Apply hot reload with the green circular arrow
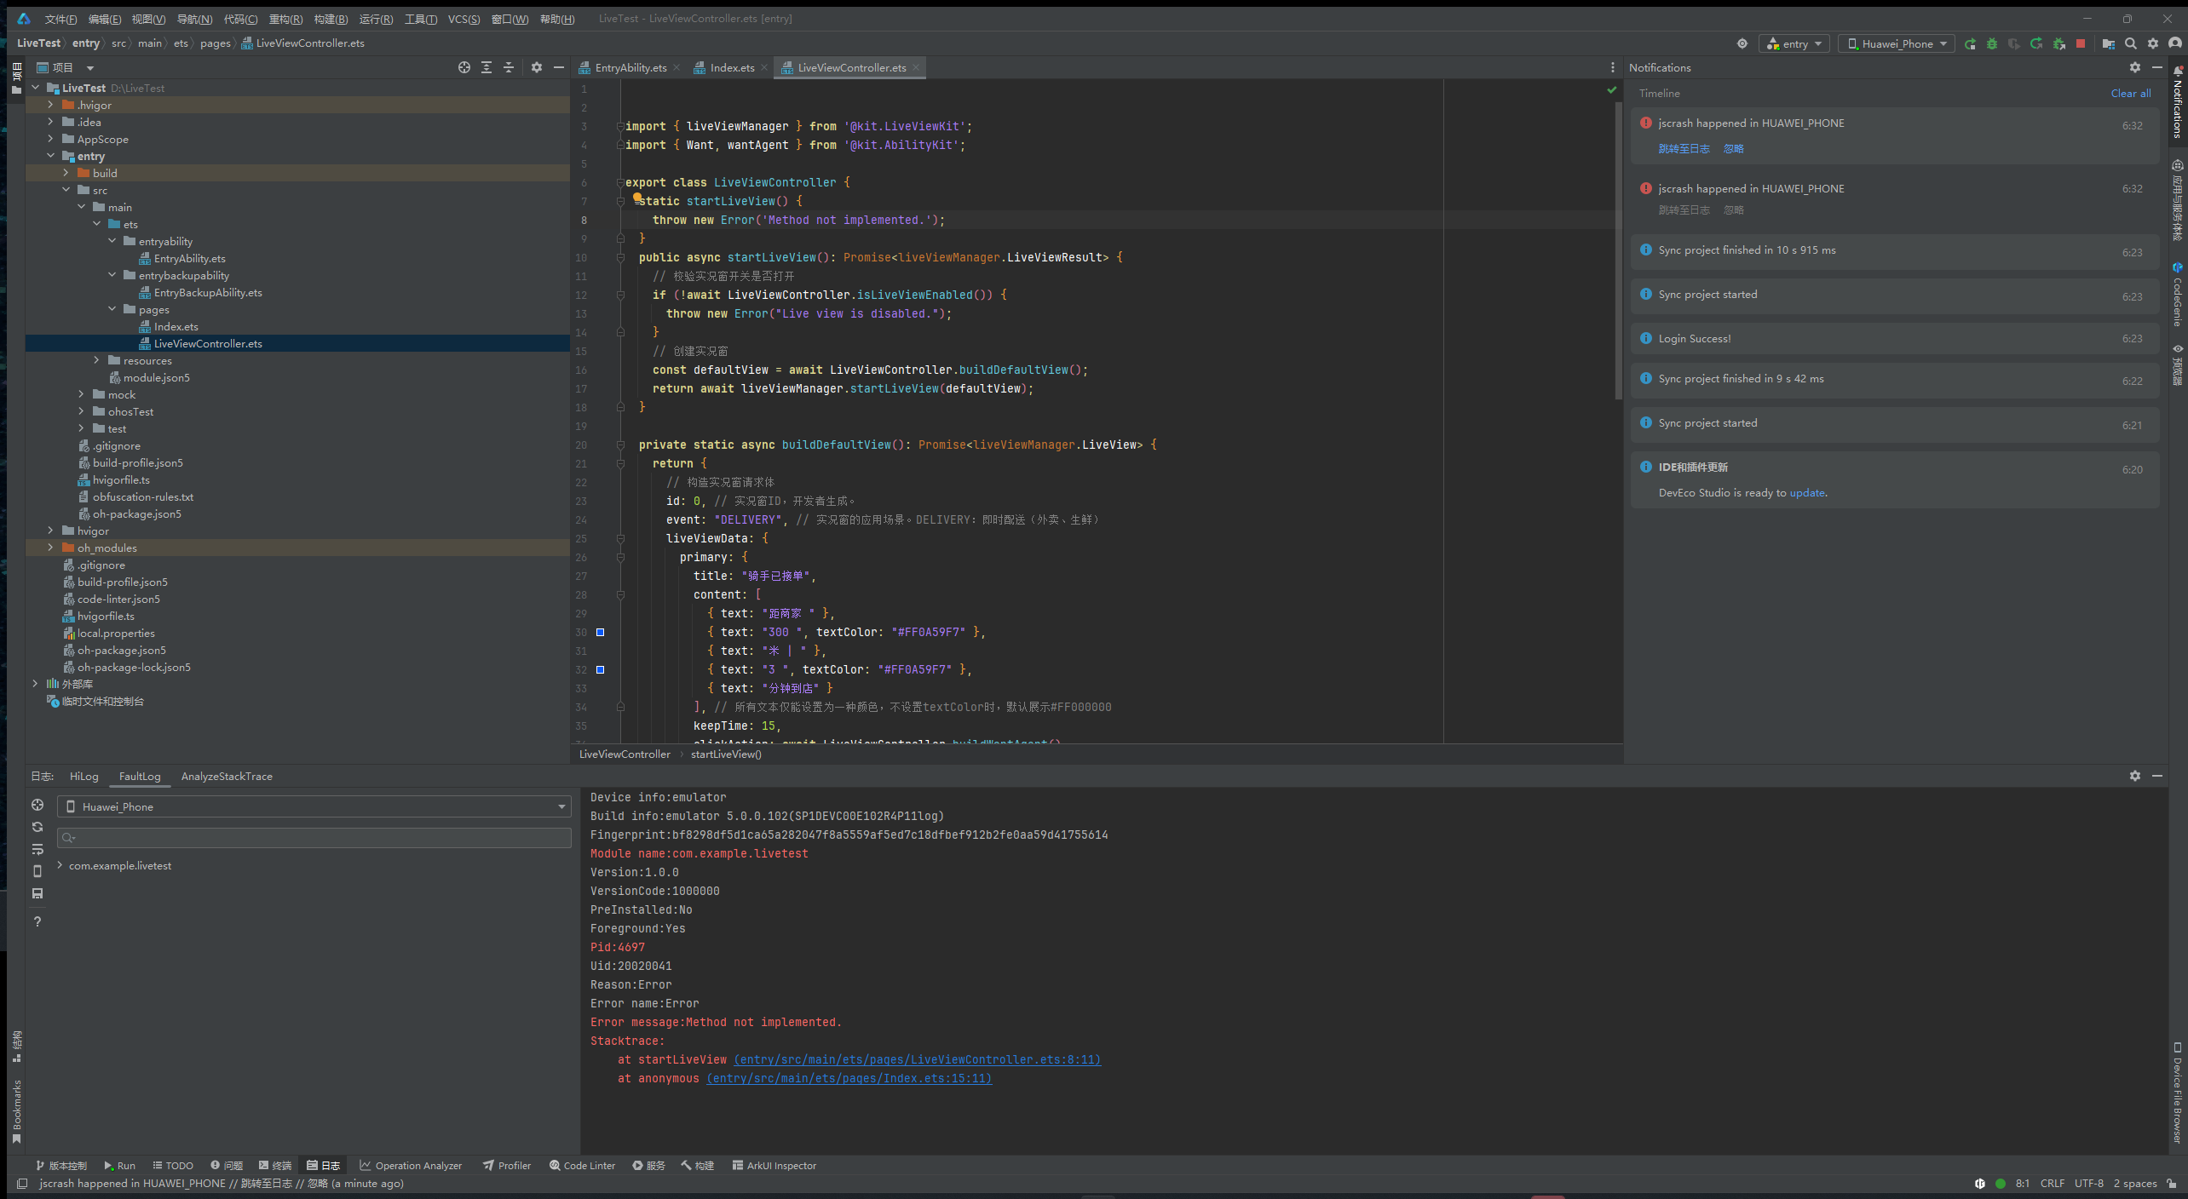The width and height of the screenshot is (2188, 1199). pos(2036,43)
